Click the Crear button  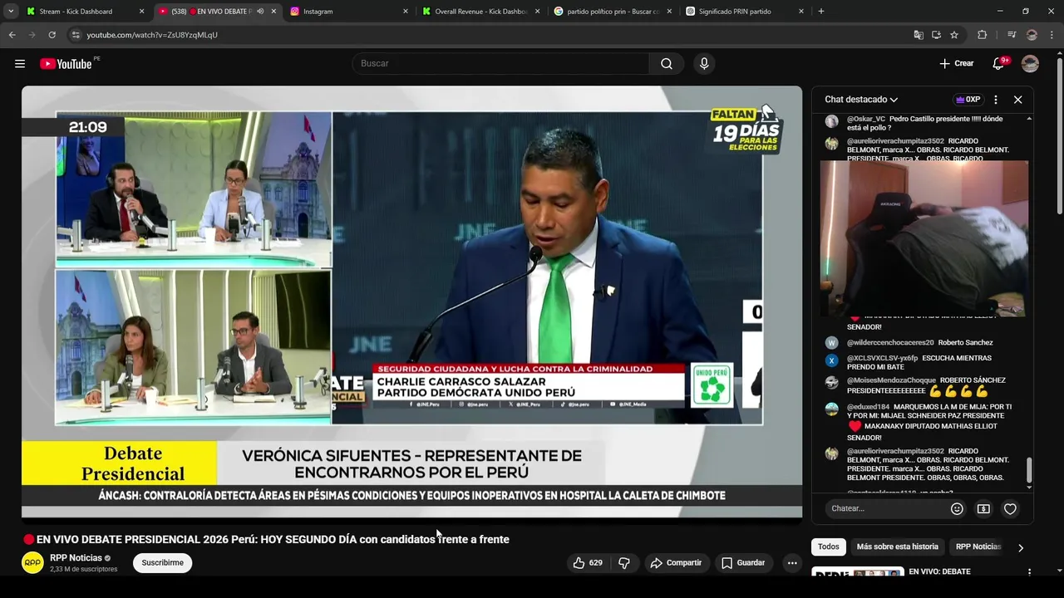[x=956, y=64]
